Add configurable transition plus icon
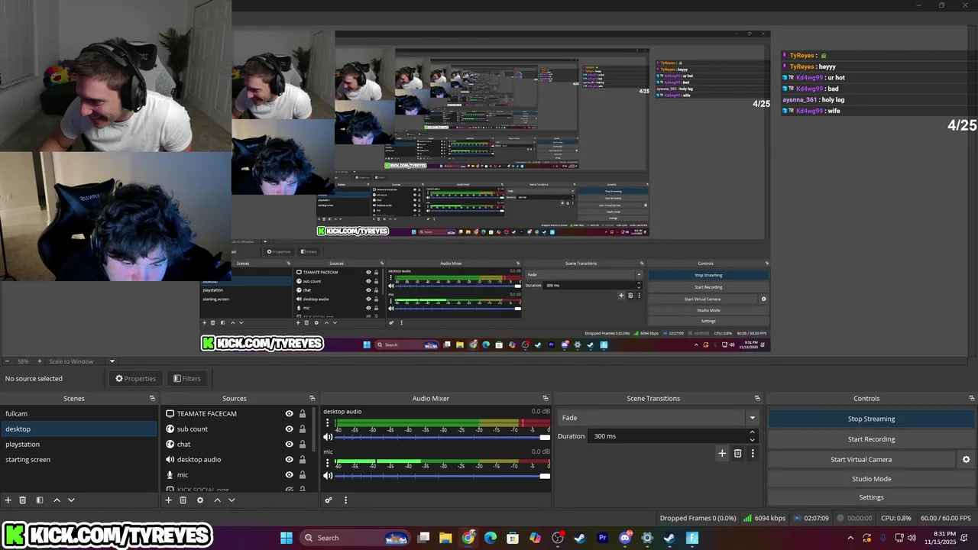The height and width of the screenshot is (550, 978). 722,453
